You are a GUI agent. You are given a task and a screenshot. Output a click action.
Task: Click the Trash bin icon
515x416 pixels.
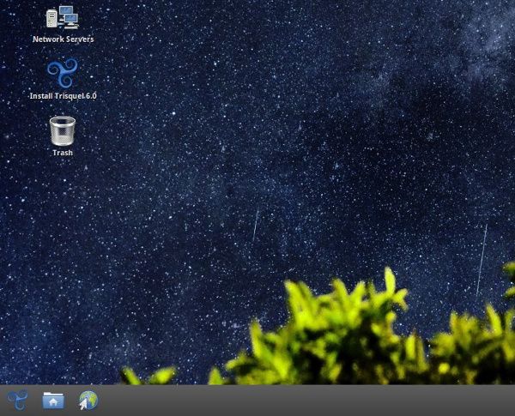pyautogui.click(x=63, y=130)
